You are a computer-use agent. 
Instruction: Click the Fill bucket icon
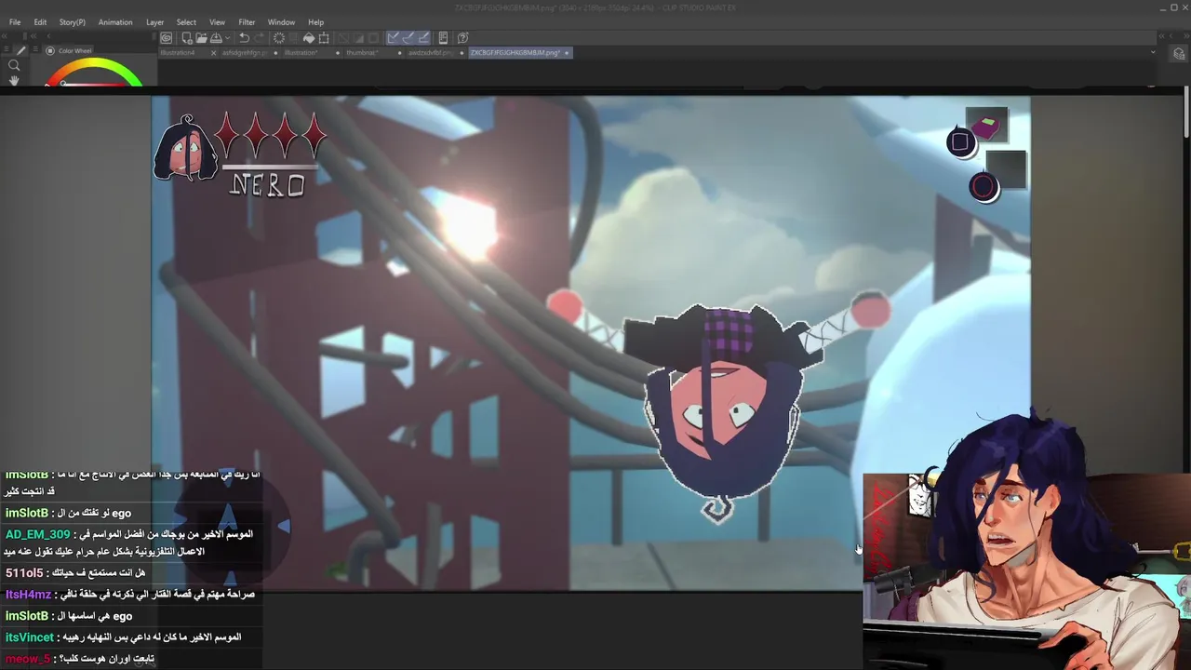[309, 38]
